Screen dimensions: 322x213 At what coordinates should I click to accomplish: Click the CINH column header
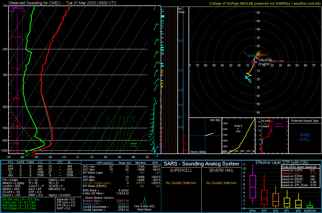(31, 163)
